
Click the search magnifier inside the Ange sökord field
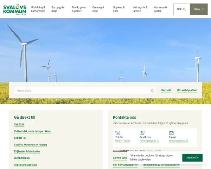pos(152,91)
